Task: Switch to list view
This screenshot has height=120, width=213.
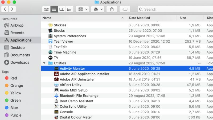Action: point(54,9)
